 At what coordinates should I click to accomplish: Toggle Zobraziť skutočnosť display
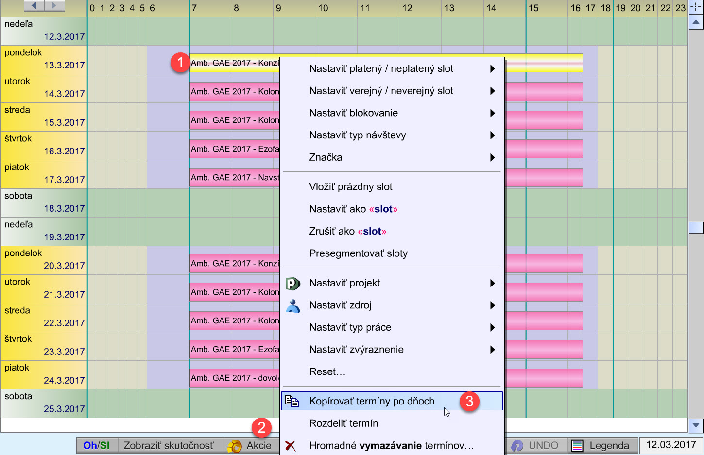click(169, 446)
